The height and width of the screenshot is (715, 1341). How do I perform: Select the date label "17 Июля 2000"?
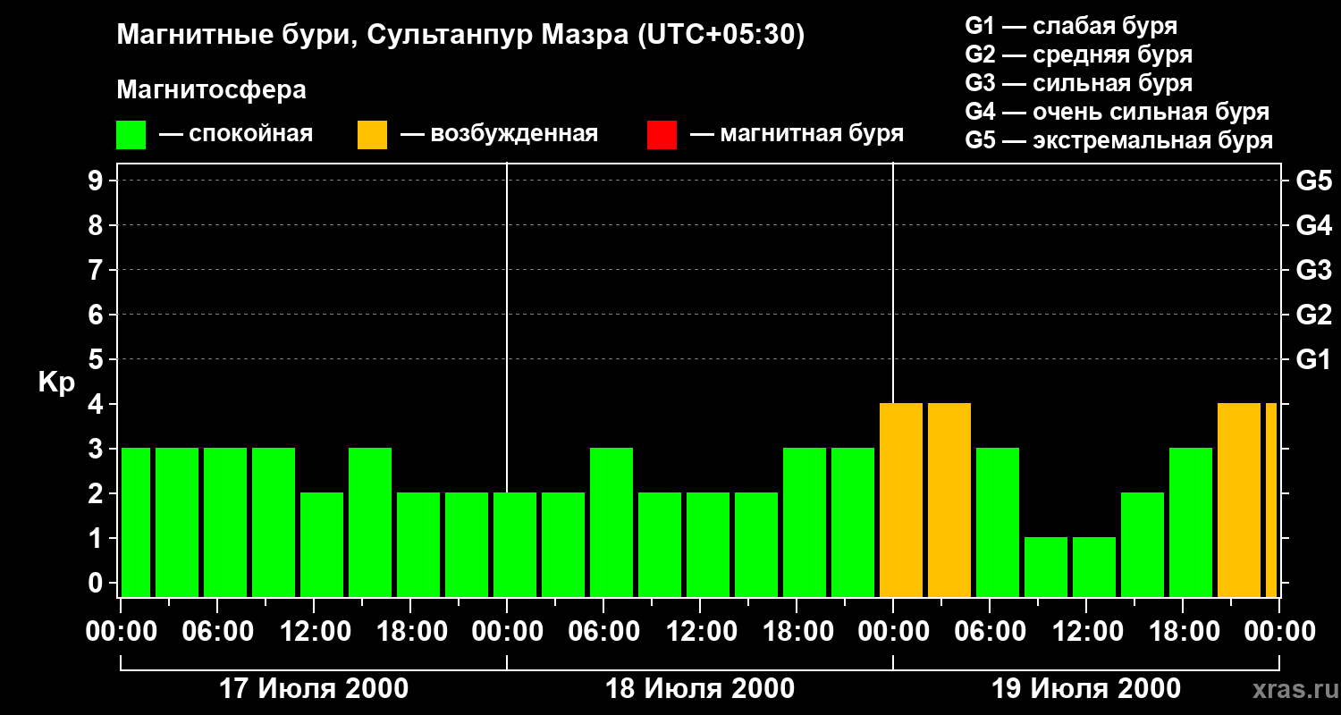click(314, 689)
